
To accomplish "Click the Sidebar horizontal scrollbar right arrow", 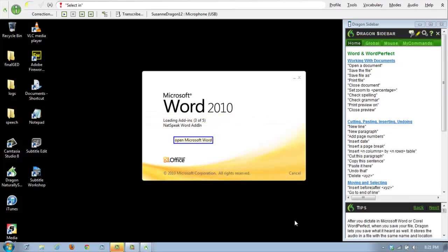I will pyautogui.click(x=438, y=198).
